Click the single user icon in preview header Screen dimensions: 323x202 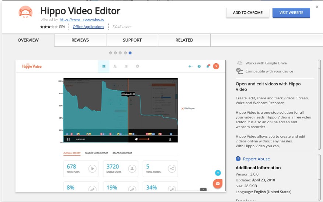pos(115,66)
